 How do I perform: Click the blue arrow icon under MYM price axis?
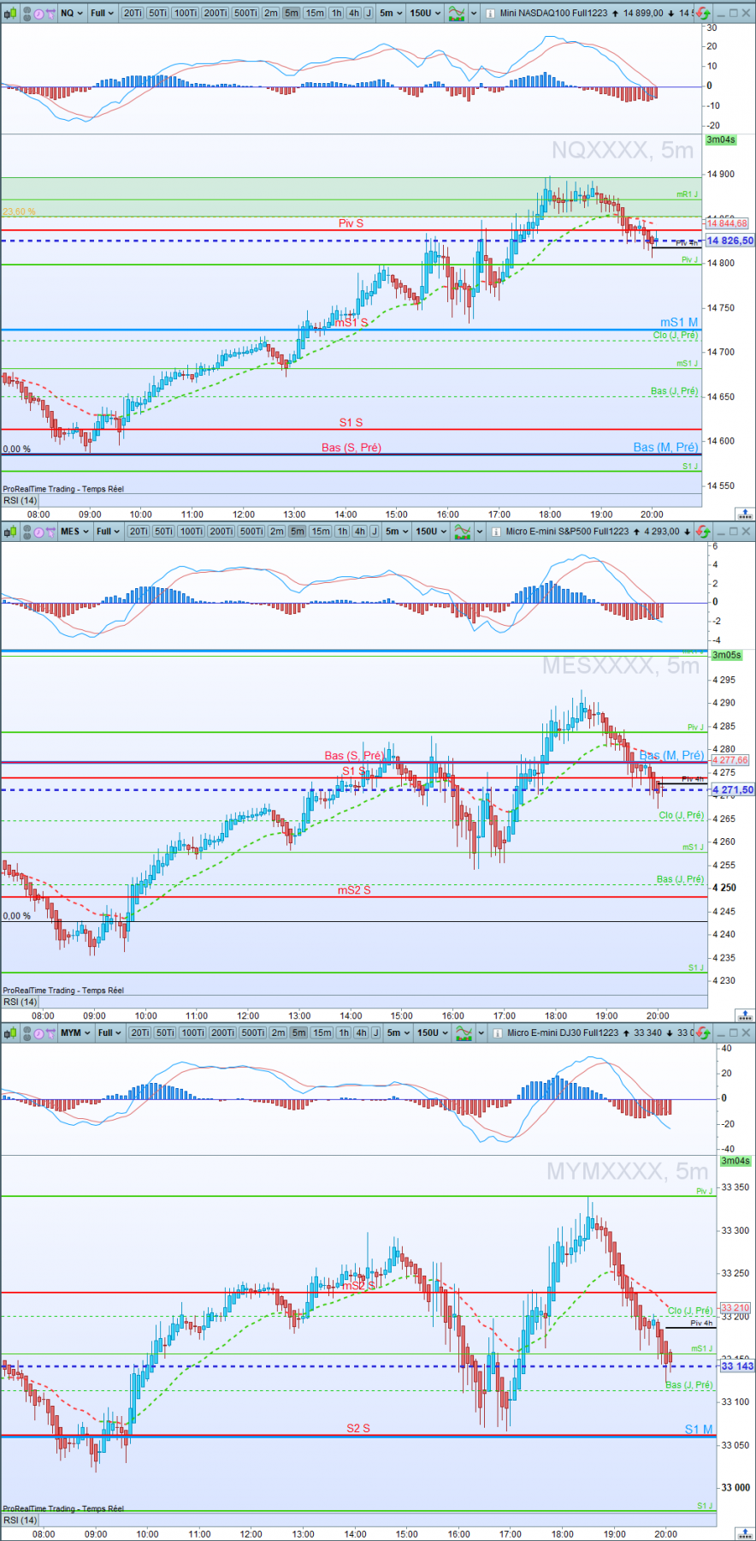(x=745, y=1534)
